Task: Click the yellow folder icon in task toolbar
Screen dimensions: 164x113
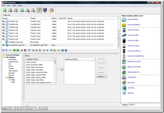Action: tap(59, 50)
